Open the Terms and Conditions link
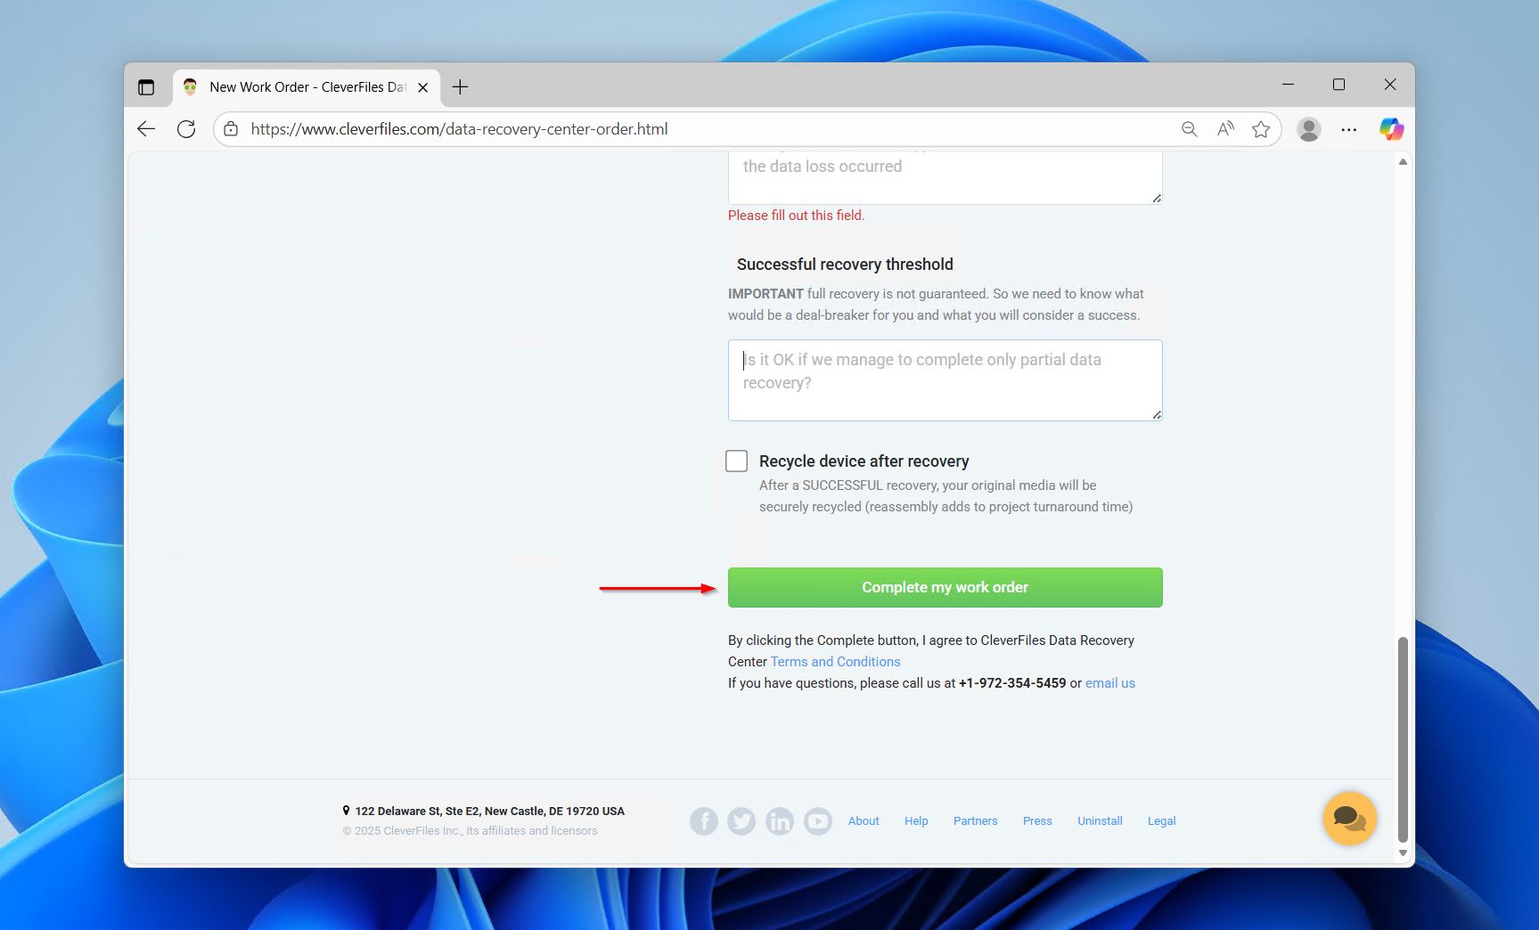This screenshot has height=930, width=1539. [x=835, y=662]
